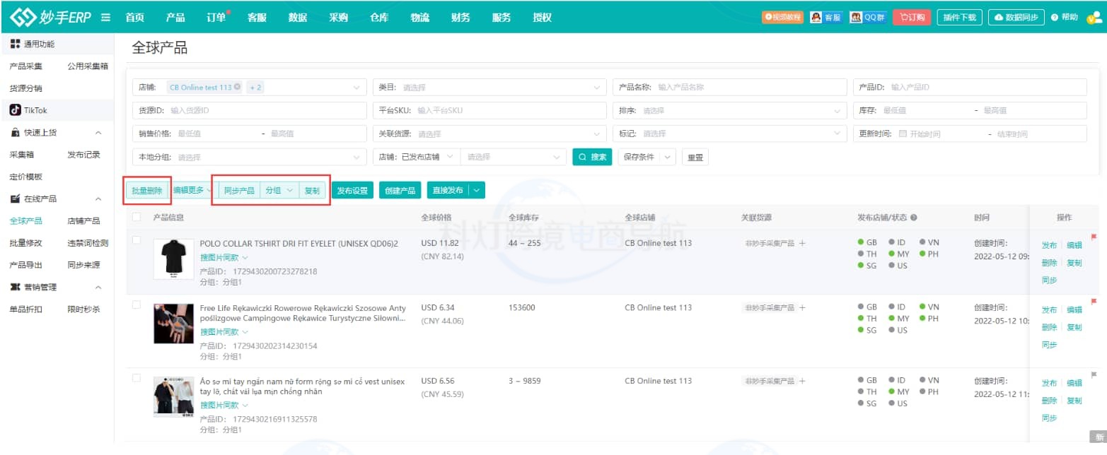Click the hamburger menu icon beside 妙手ERP logo
Screen dimensions: 1107x455
tap(105, 17)
